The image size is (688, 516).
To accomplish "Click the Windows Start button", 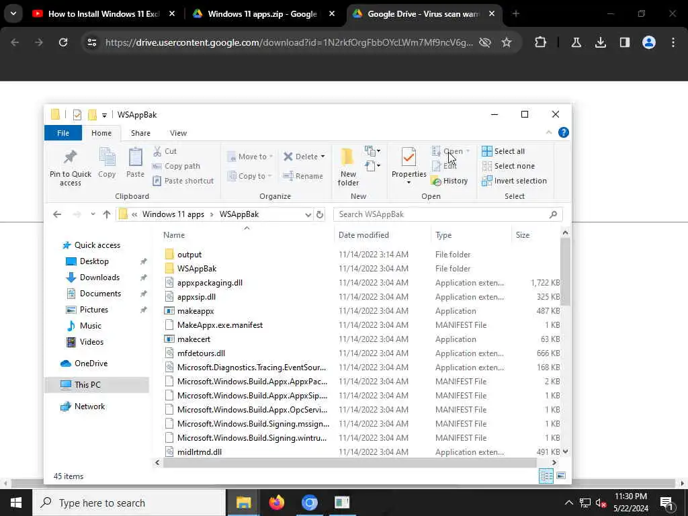I will [16, 503].
